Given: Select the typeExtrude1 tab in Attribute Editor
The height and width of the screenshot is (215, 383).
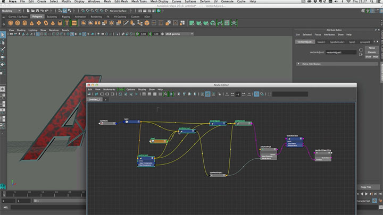Looking at the screenshot, I should [x=337, y=42].
